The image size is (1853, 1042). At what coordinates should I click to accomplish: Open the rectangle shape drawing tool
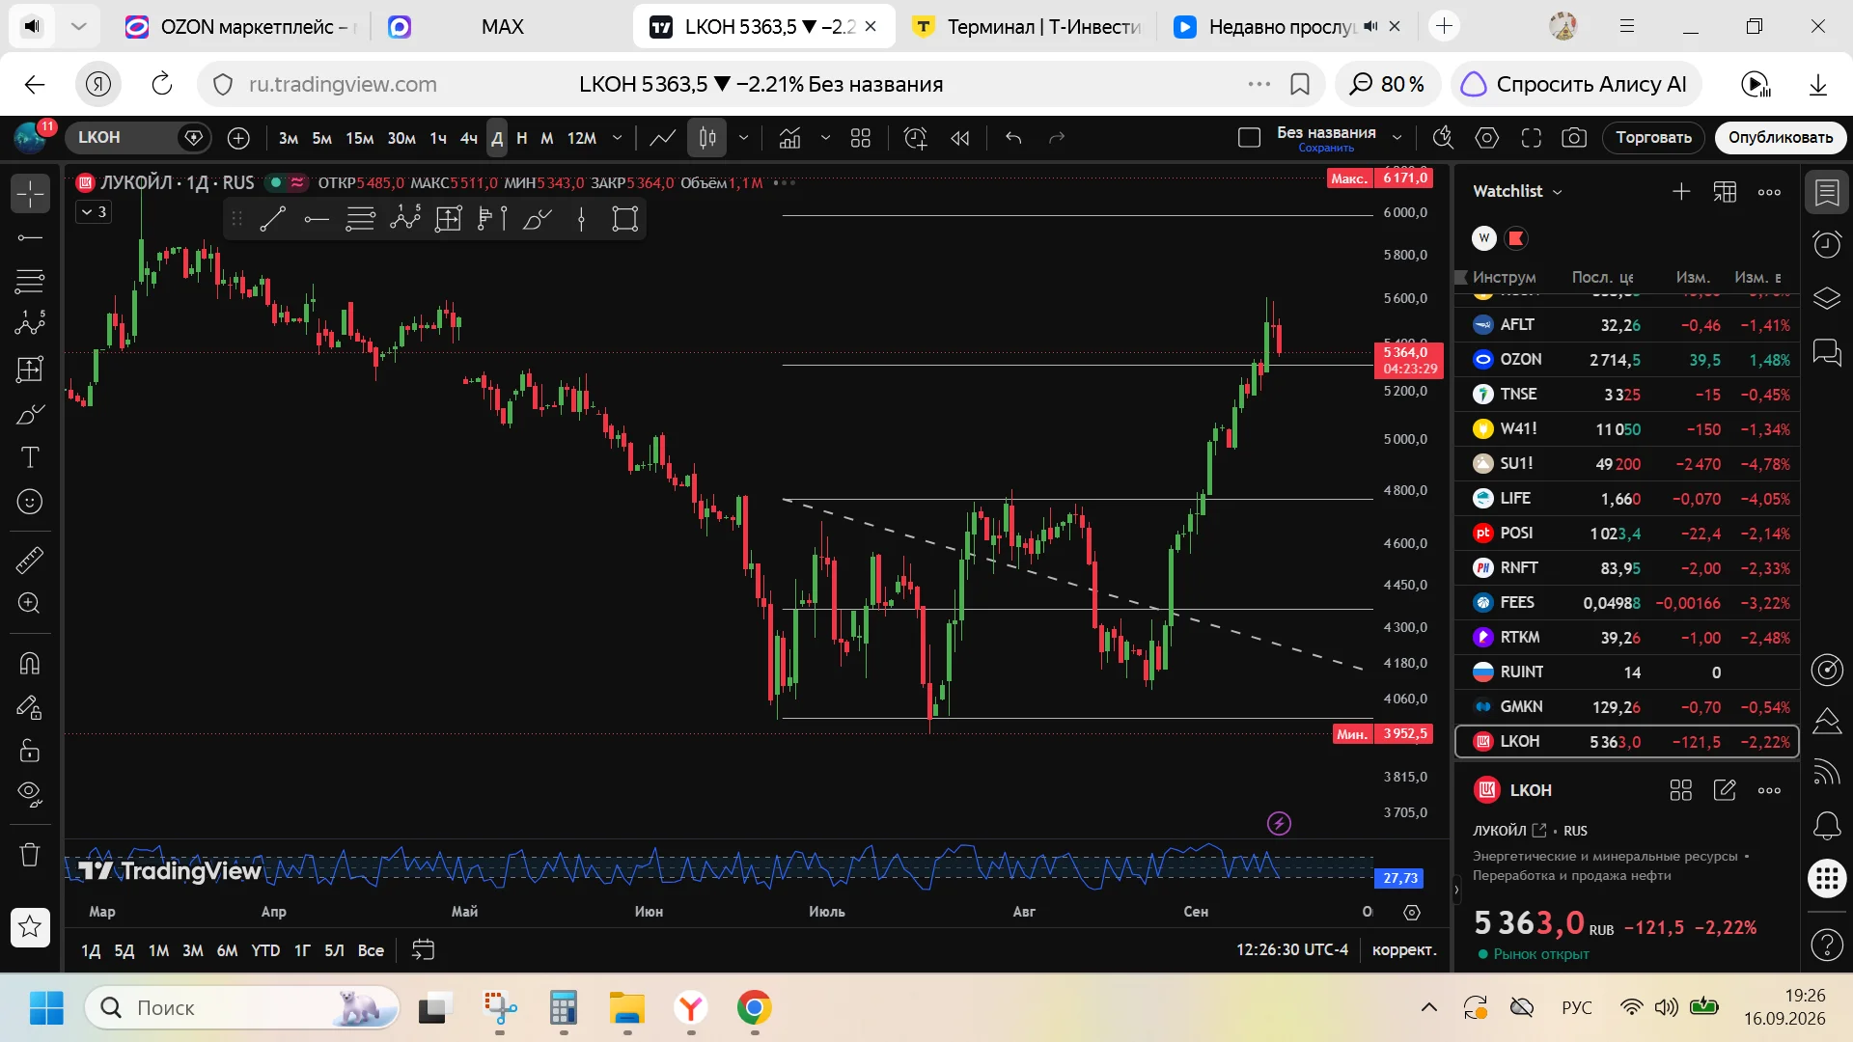coord(625,219)
